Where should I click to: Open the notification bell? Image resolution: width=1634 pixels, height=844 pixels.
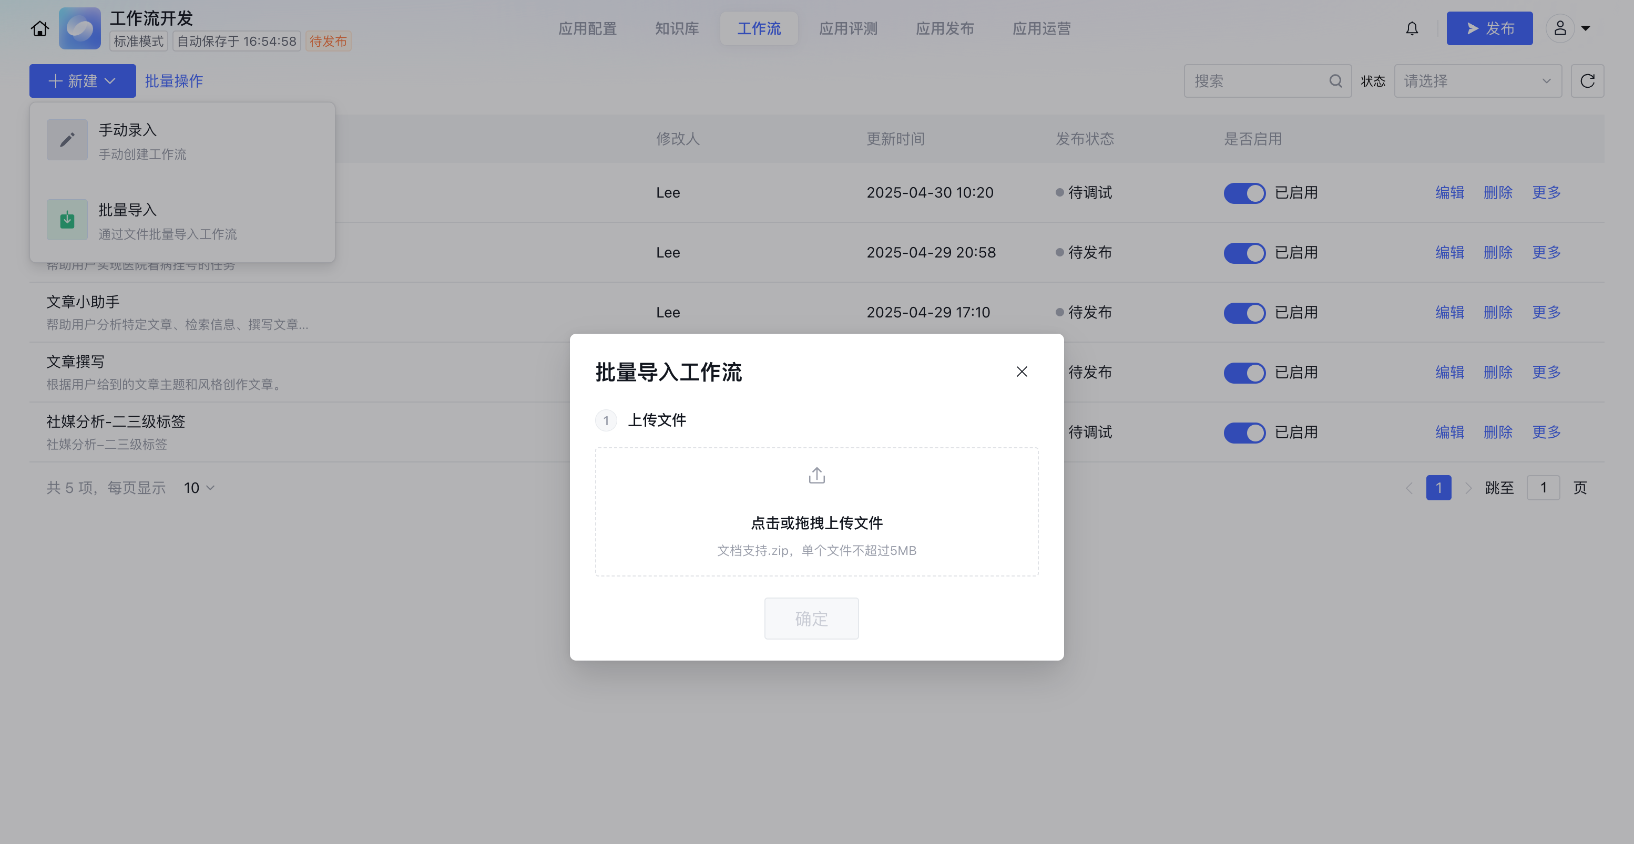[1412, 28]
